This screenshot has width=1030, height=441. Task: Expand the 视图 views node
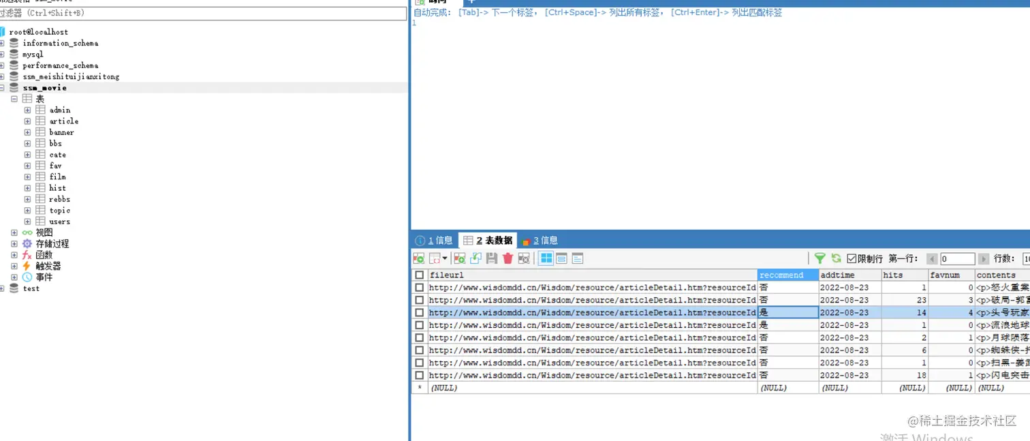pyautogui.click(x=14, y=232)
